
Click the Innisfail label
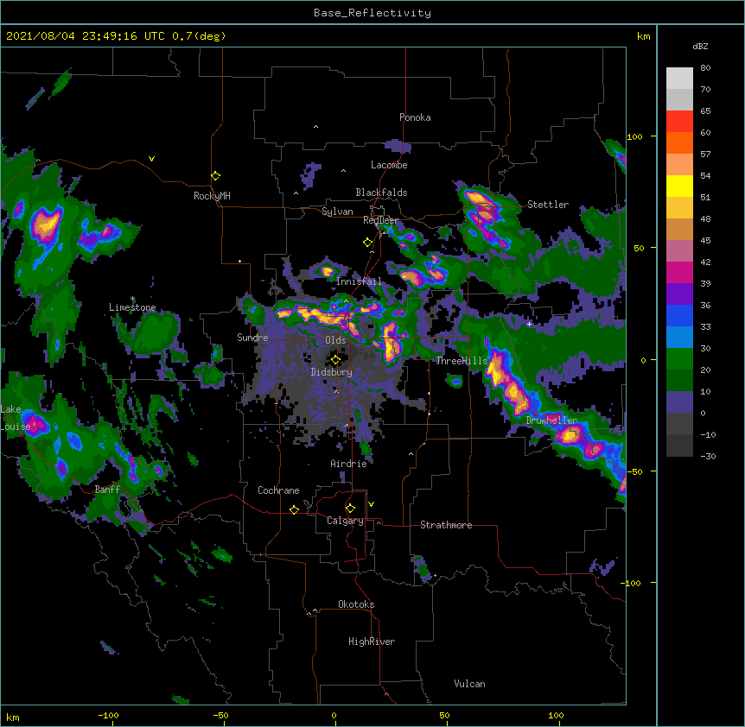coord(359,281)
